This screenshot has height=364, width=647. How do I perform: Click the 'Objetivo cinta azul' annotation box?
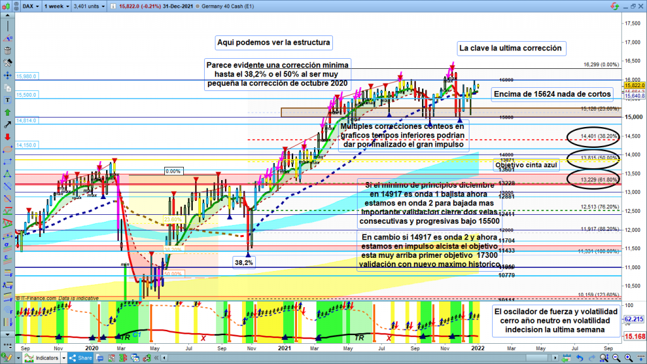tap(526, 165)
